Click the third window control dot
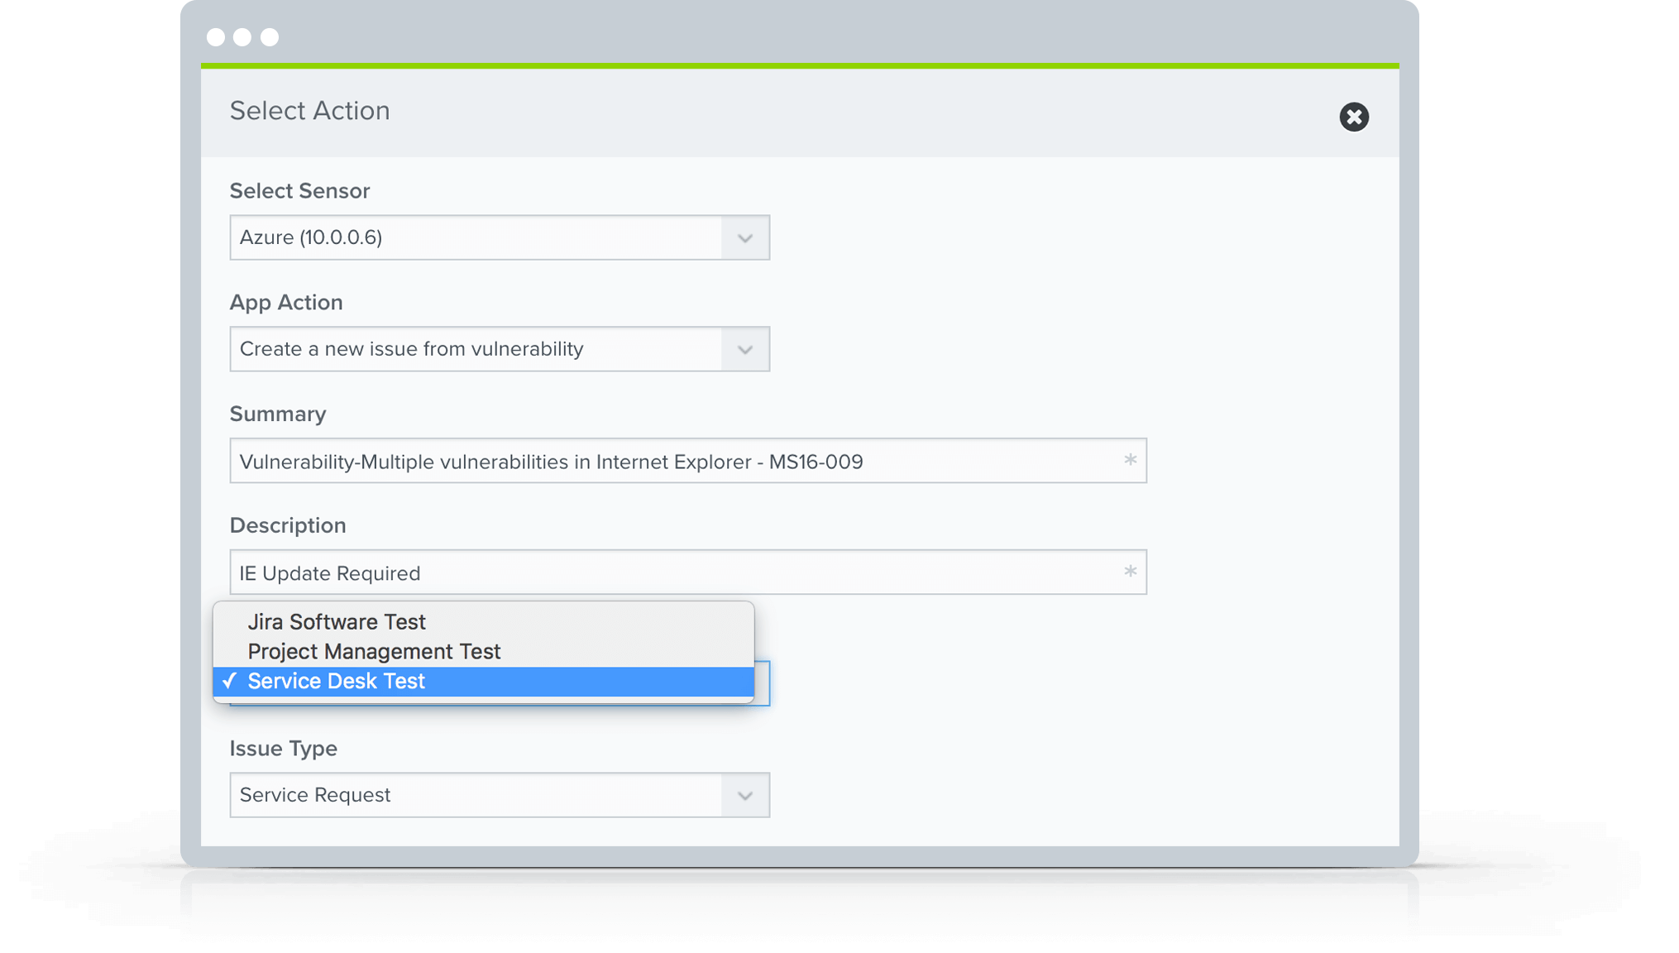 pos(270,37)
